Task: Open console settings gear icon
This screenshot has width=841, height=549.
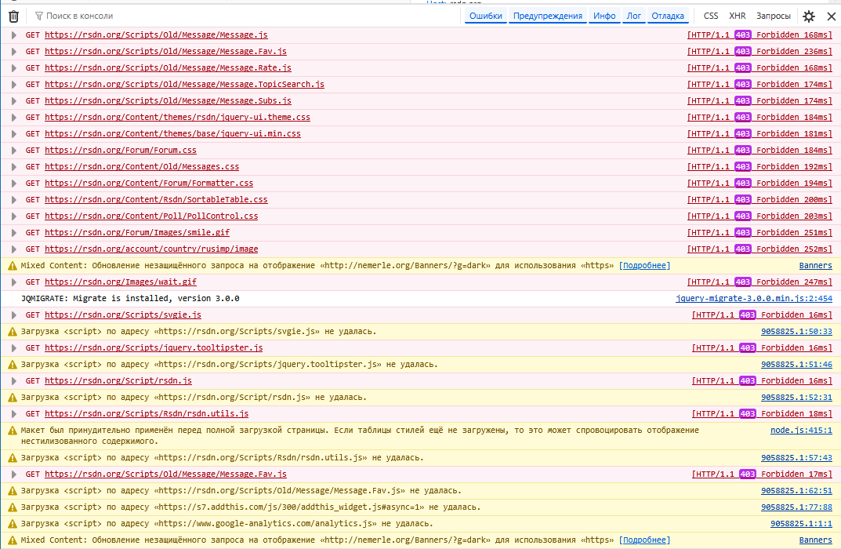Action: pyautogui.click(x=809, y=16)
